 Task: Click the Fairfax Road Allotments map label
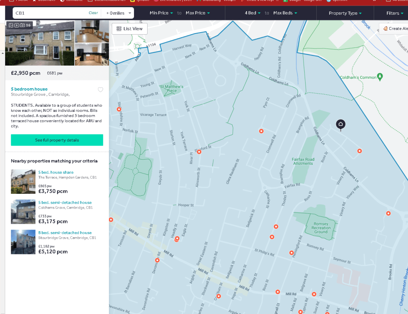point(303,161)
